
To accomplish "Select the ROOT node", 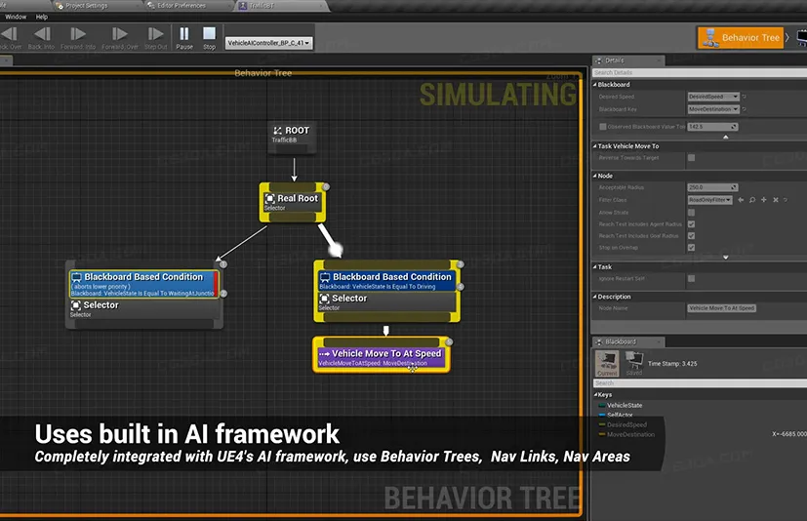I will pos(292,136).
